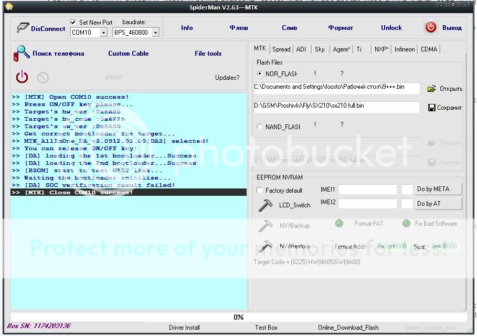Click the Выход exit button
The width and height of the screenshot is (477, 336).
pos(452,28)
